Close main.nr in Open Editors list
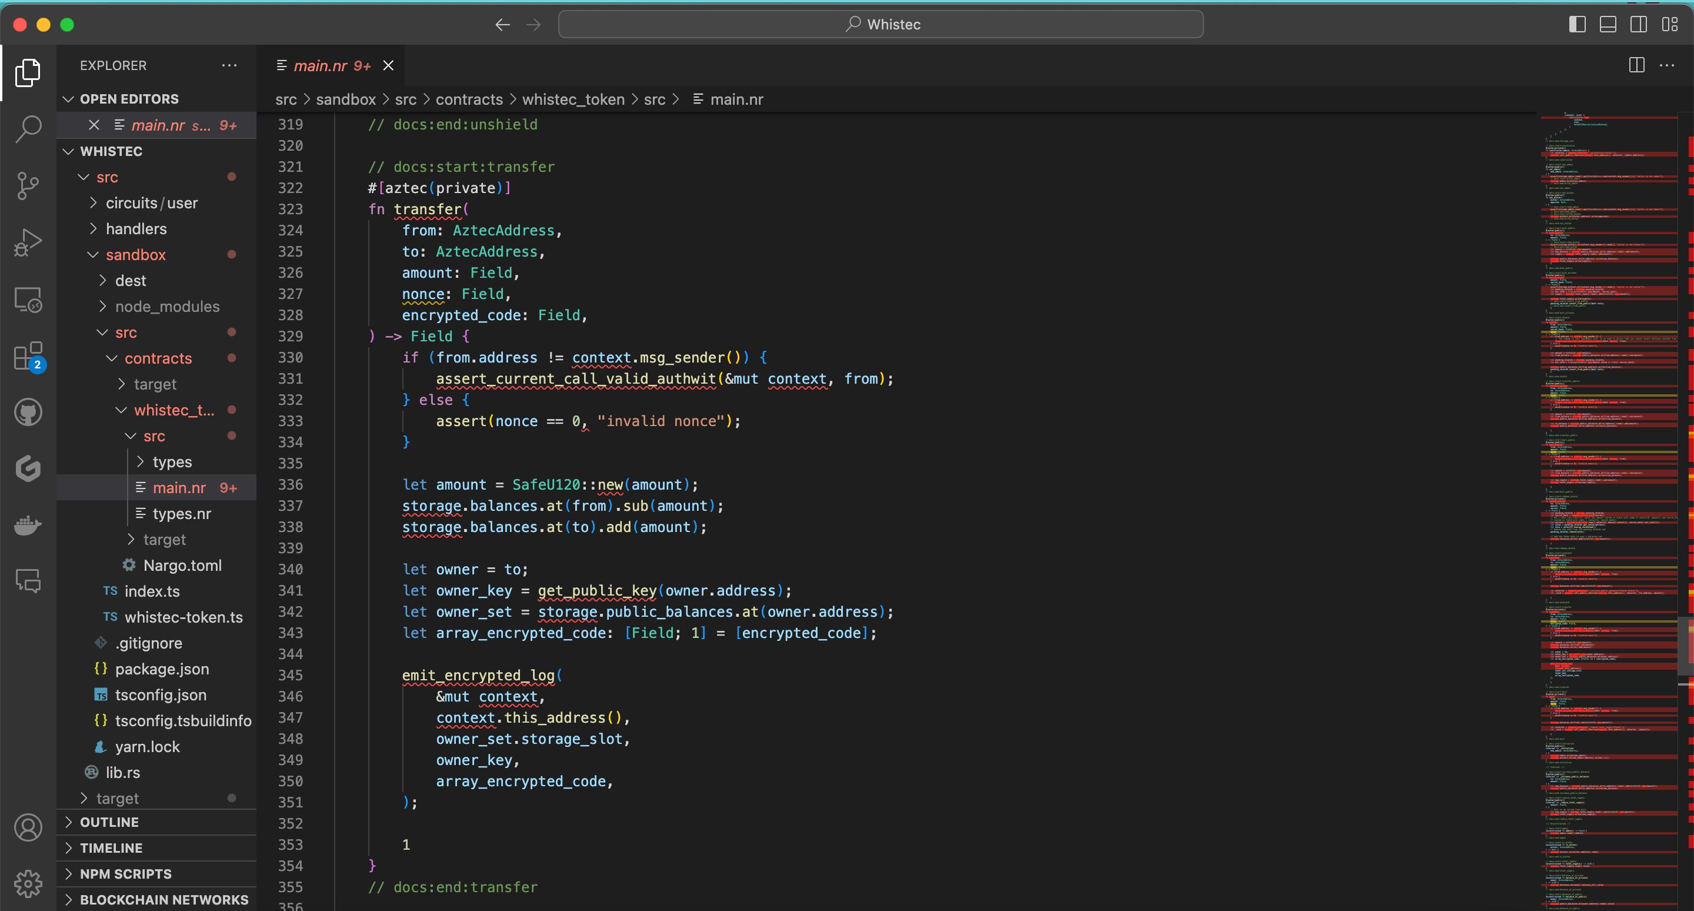This screenshot has height=911, width=1694. (x=94, y=125)
